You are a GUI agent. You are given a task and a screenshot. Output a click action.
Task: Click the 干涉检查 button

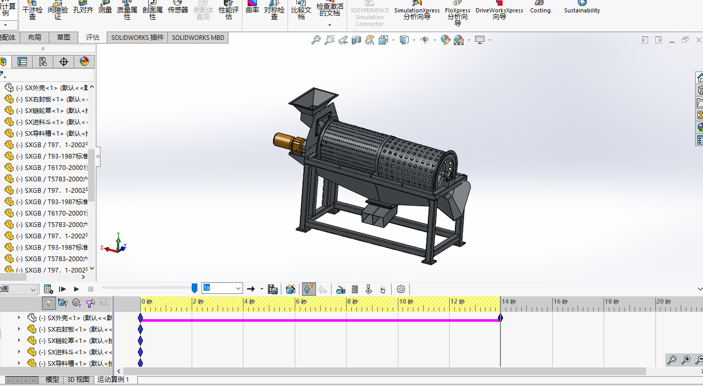point(32,10)
